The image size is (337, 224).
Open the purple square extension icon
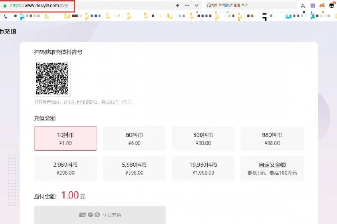click(312, 6)
